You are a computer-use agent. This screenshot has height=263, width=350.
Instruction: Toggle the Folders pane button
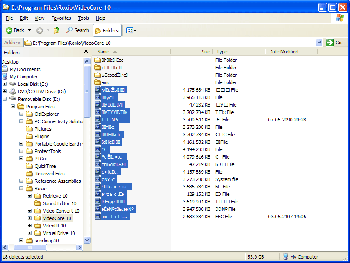click(x=107, y=30)
